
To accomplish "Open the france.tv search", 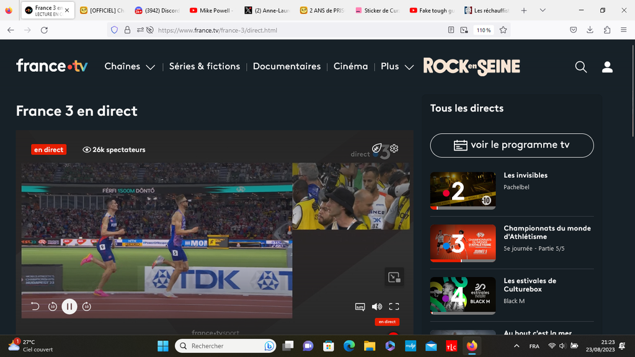I will tap(580, 67).
